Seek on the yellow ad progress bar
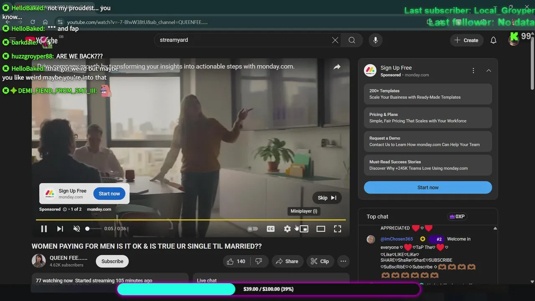The image size is (535, 301). (191, 219)
